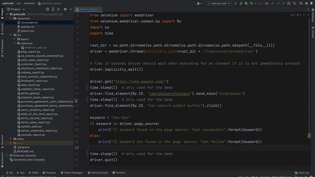Toggle the Pull Requests tool window stripe
This screenshot has height=177, width=315.
click(x=2, y=48)
